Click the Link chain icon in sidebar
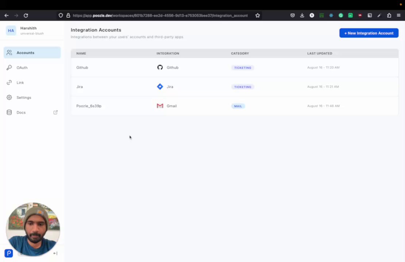 [9, 83]
